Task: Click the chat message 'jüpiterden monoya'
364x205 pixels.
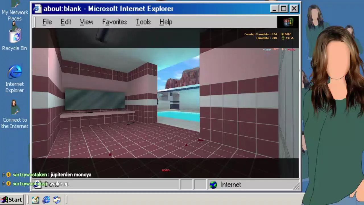Action: coord(71,175)
